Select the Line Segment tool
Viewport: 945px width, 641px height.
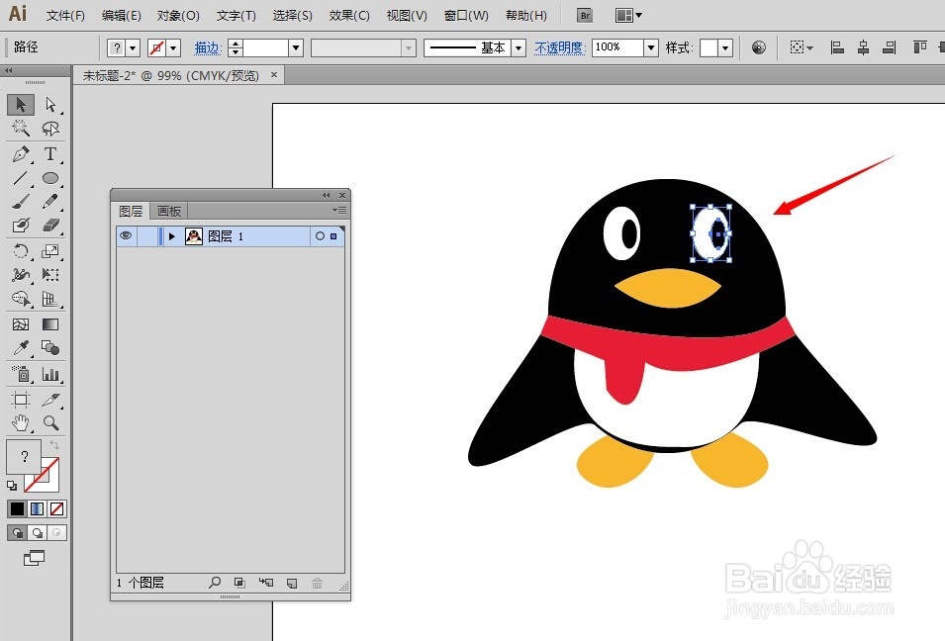tap(21, 178)
